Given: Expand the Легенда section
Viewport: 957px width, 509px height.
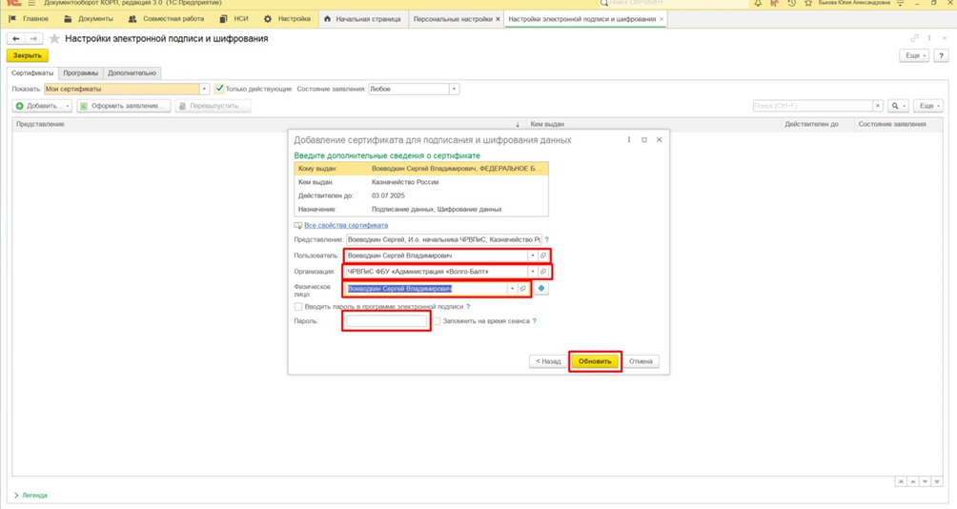Looking at the screenshot, I should click(x=31, y=495).
